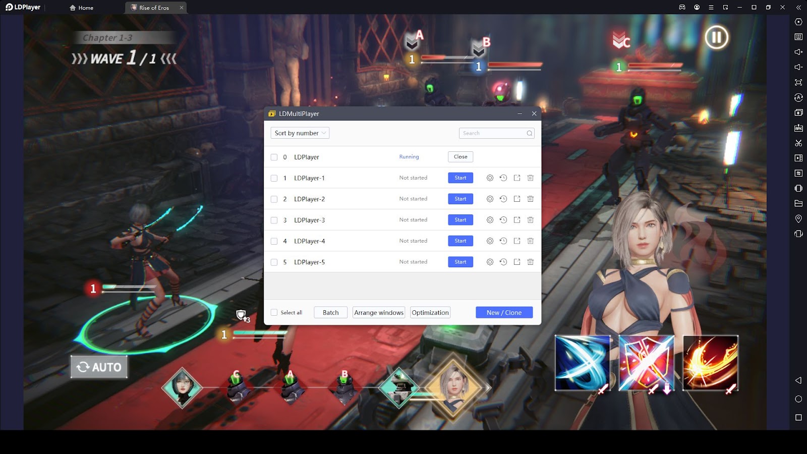Trigger the fiery slash skill
This screenshot has width=807, height=454.
click(x=710, y=363)
